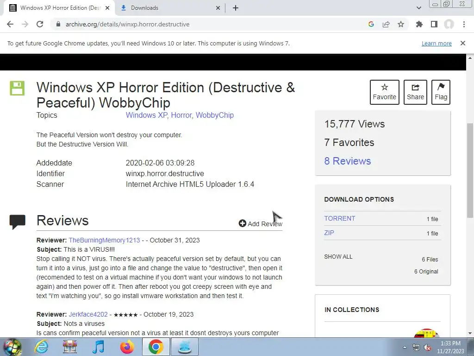Open the music note app in taskbar
The width and height of the screenshot is (474, 356).
tap(98, 347)
